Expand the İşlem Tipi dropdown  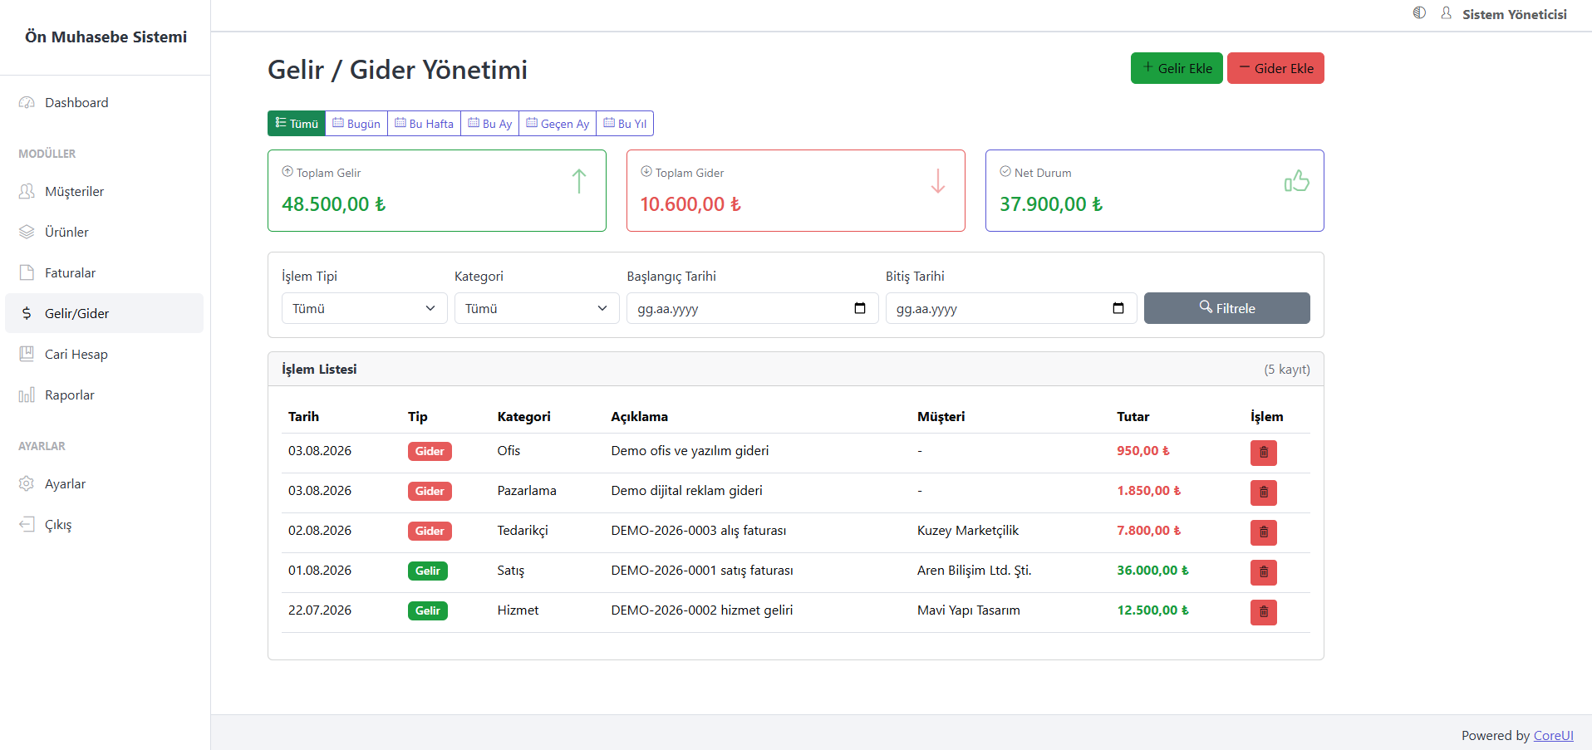[364, 308]
